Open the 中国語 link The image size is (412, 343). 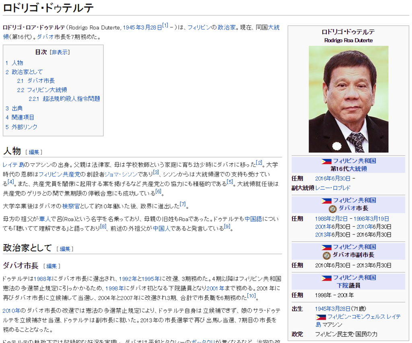pyautogui.click(x=253, y=219)
